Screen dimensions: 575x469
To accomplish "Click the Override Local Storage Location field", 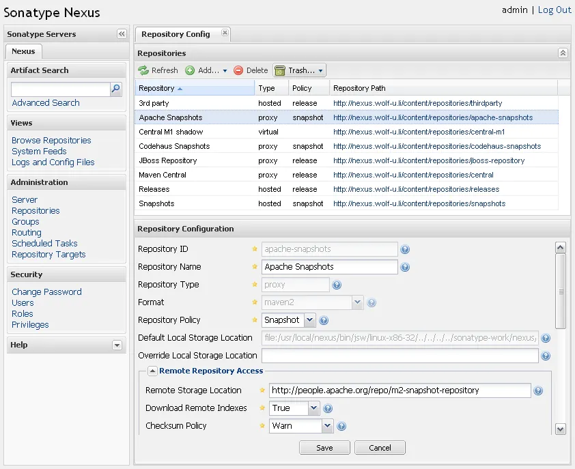I will [x=400, y=356].
